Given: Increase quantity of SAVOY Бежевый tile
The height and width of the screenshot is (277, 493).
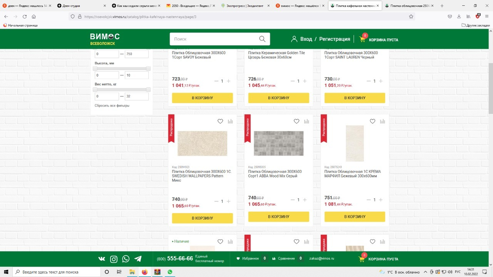Looking at the screenshot, I should (229, 81).
